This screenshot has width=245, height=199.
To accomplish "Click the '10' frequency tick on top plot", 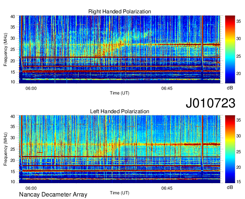I will coord(13,82).
